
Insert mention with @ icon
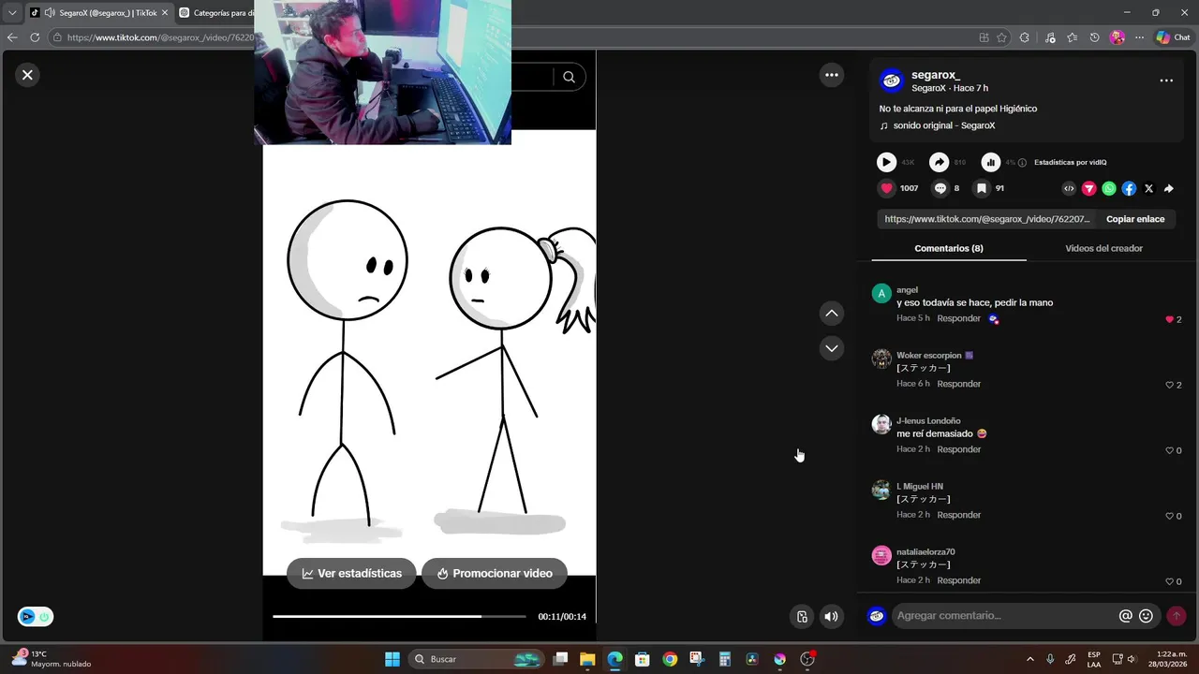click(x=1126, y=616)
